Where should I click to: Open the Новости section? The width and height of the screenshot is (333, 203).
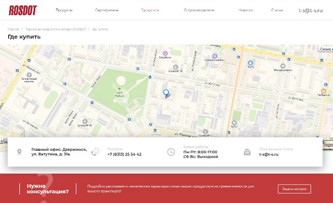click(x=245, y=10)
